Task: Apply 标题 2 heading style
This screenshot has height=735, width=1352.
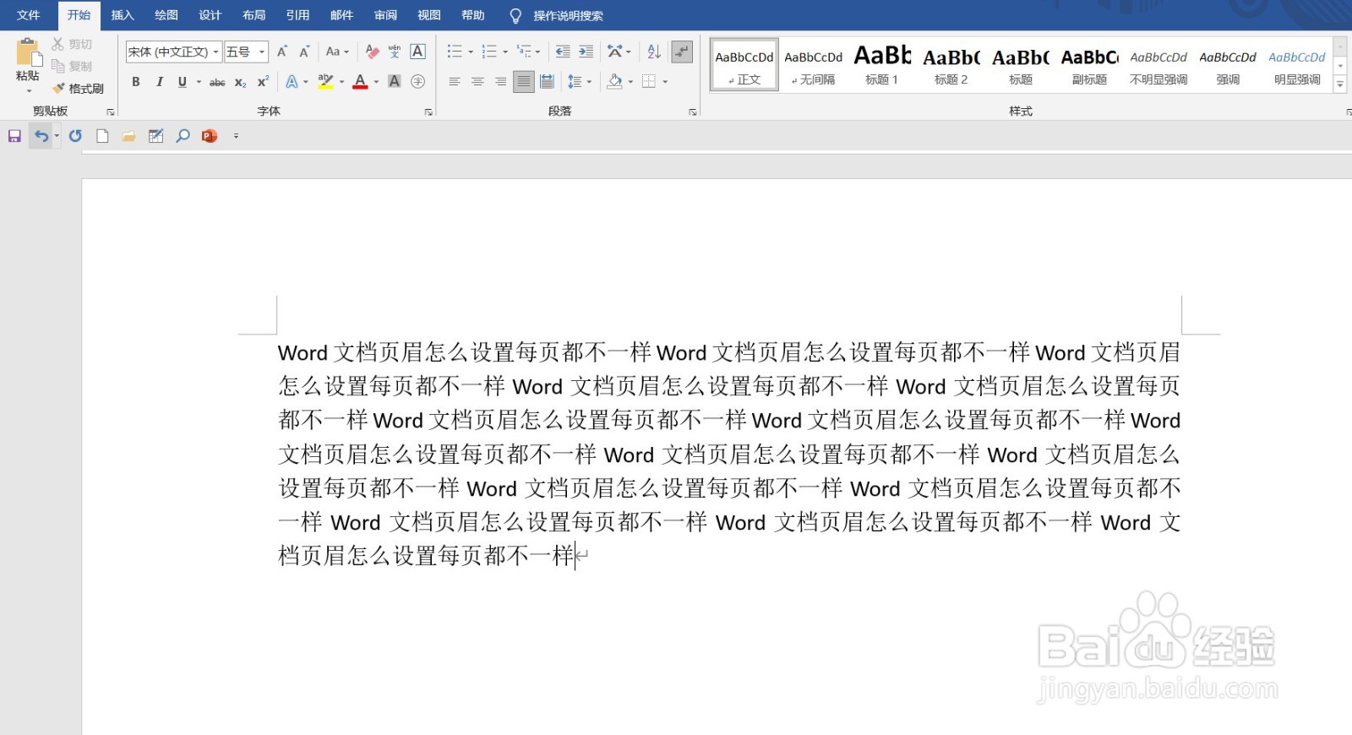Action: pyautogui.click(x=951, y=65)
